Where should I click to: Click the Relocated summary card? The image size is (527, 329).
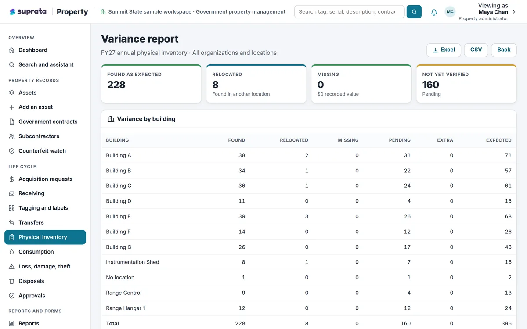(256, 84)
